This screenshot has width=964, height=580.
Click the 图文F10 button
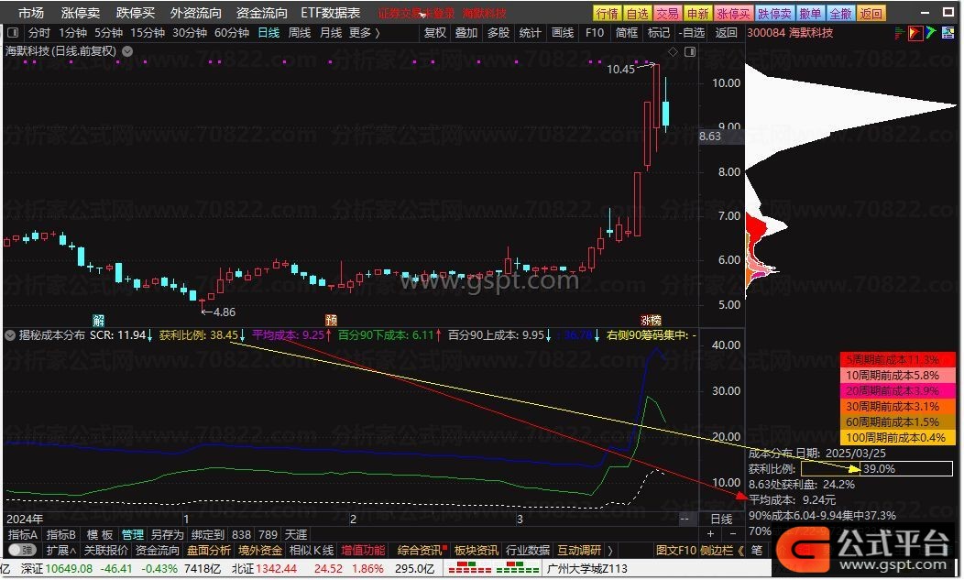[675, 550]
